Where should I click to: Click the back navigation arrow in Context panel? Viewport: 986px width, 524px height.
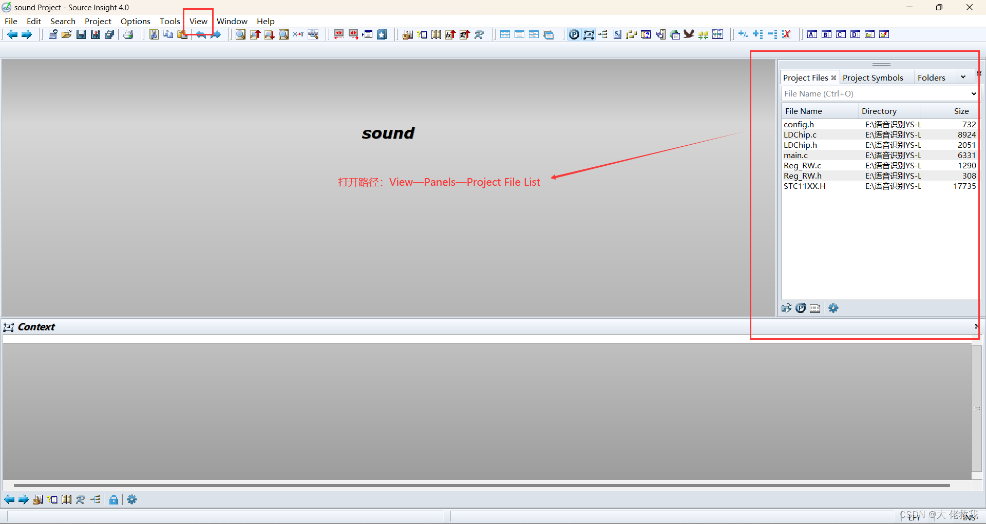[9, 499]
